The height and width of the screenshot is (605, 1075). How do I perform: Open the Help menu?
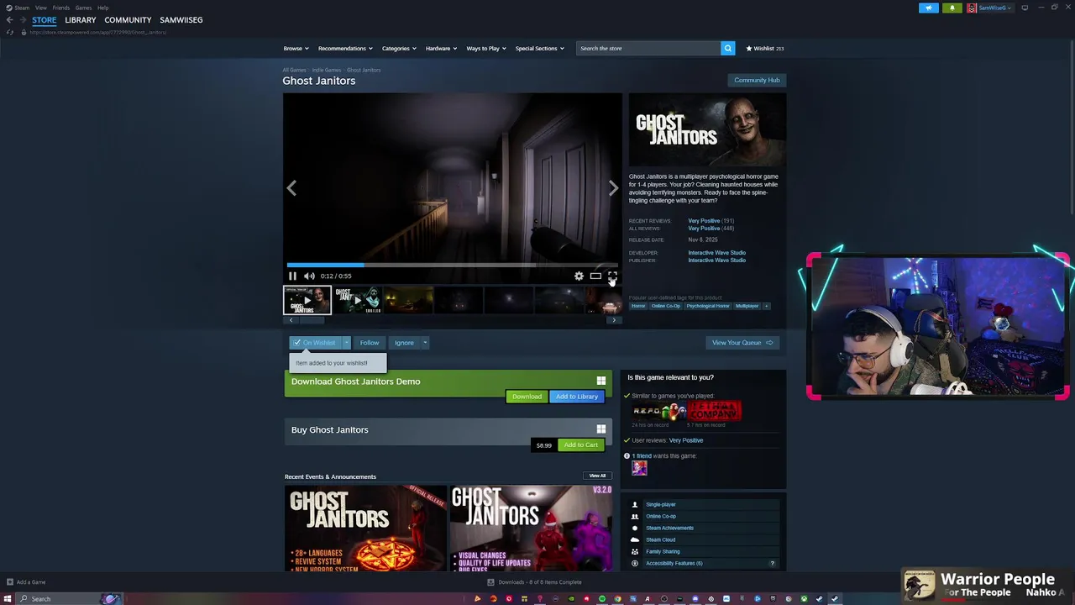(102, 8)
